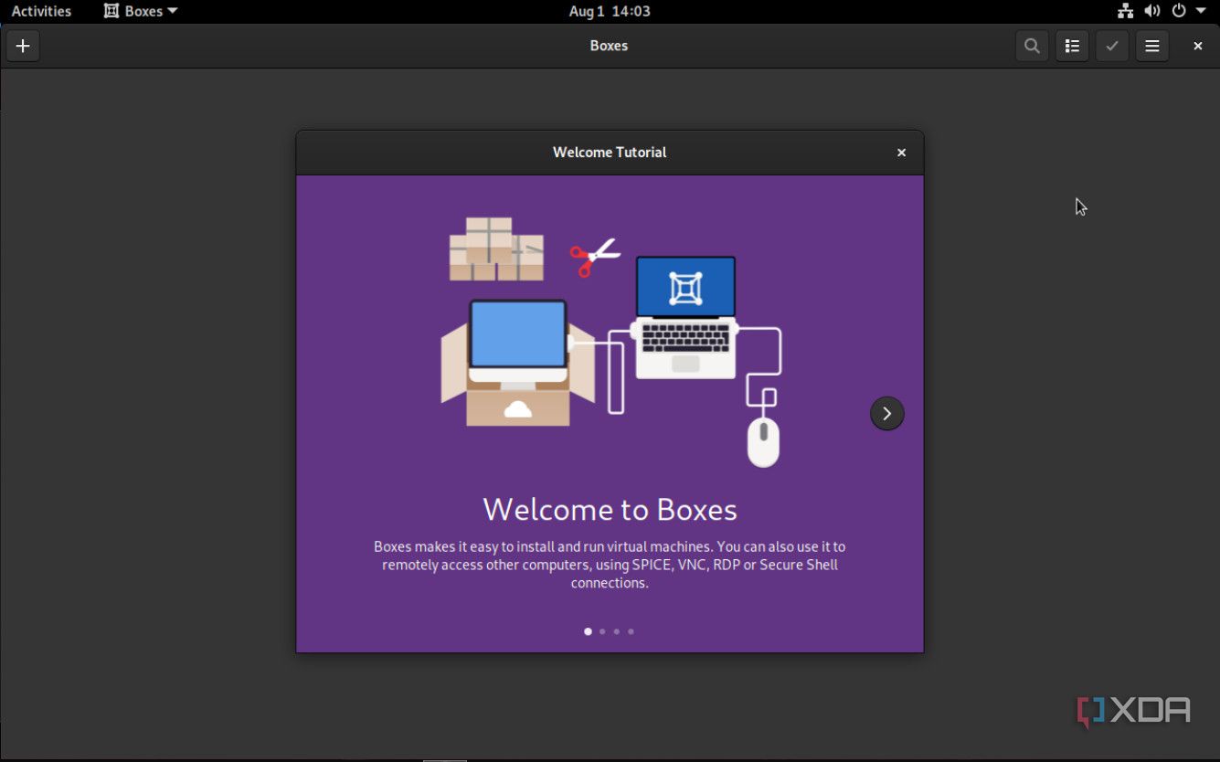
Task: Click the network status icon
Action: 1125,11
